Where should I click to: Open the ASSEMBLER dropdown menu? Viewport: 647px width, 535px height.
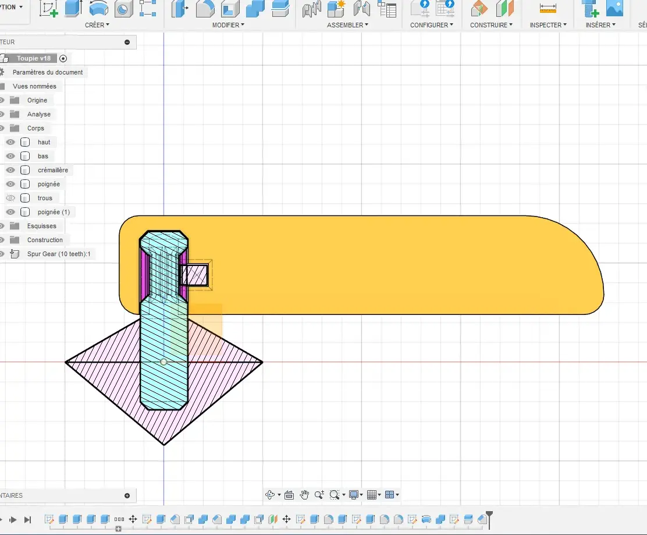[x=347, y=25]
